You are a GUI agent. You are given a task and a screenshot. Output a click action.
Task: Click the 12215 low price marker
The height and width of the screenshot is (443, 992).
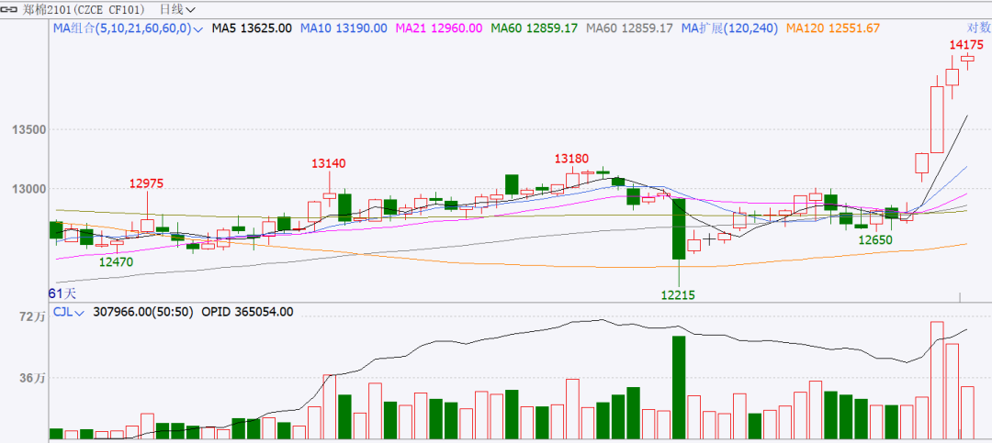(678, 294)
